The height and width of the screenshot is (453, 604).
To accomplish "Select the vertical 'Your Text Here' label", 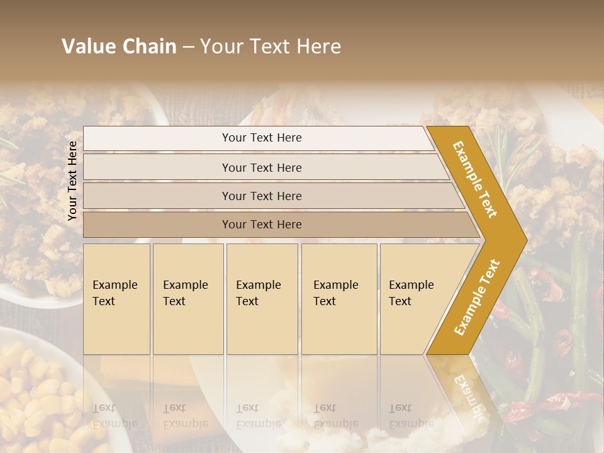I will pyautogui.click(x=72, y=181).
